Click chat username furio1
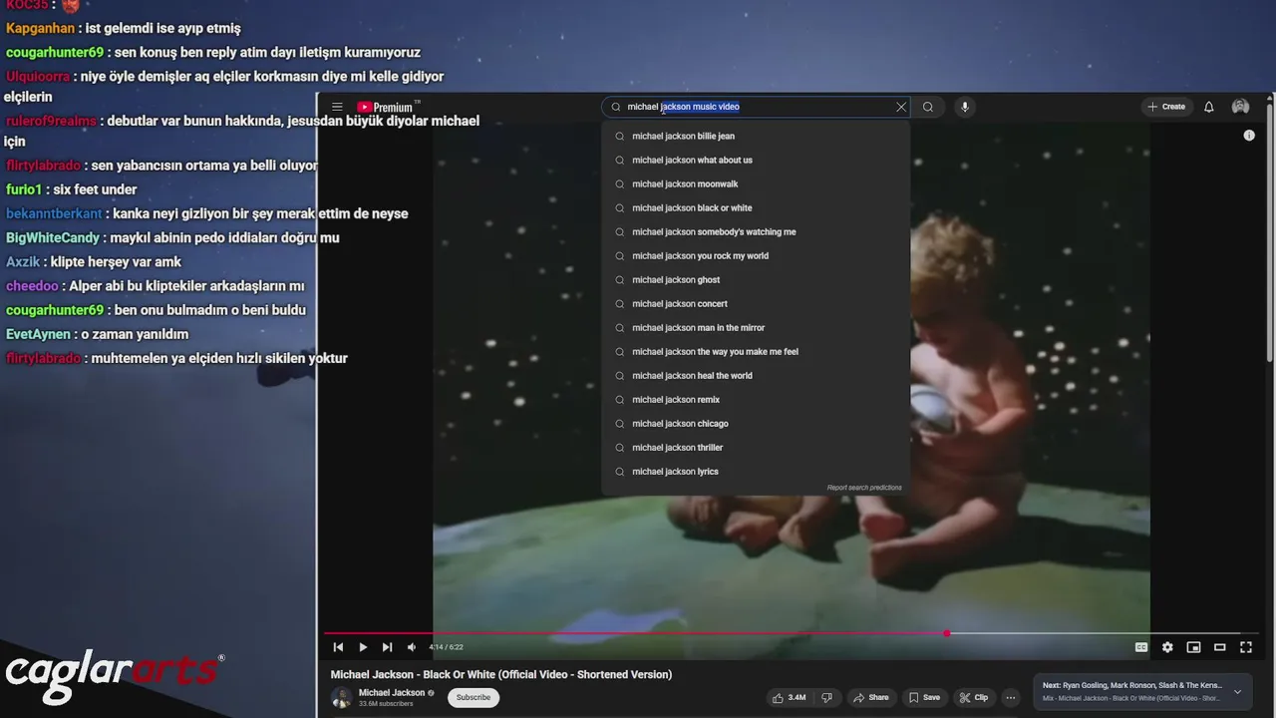Image resolution: width=1276 pixels, height=718 pixels. pos(24,189)
